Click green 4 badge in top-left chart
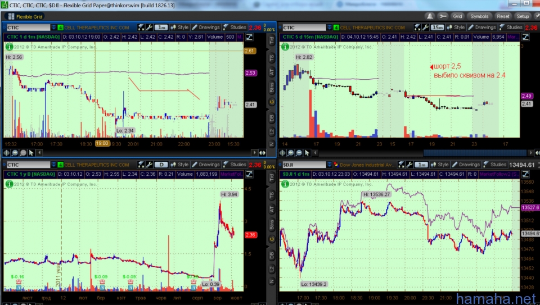This screenshot has height=305, width=540. click(60, 28)
